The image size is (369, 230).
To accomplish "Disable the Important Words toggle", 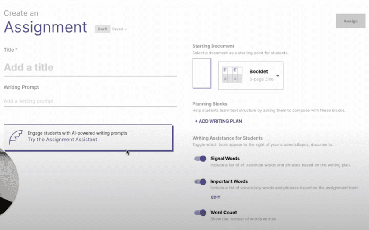I will pos(201,181).
